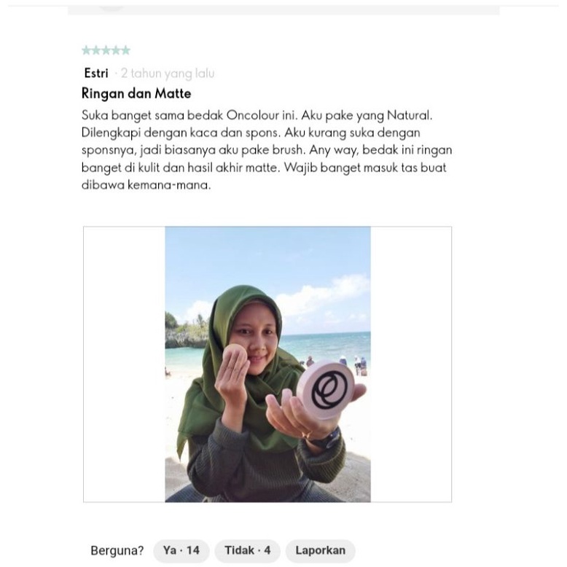Report the review with 'Laporkan'
This screenshot has height=567, width=567.
point(321,550)
